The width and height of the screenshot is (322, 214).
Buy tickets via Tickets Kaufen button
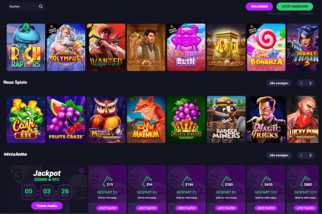[x=47, y=206]
